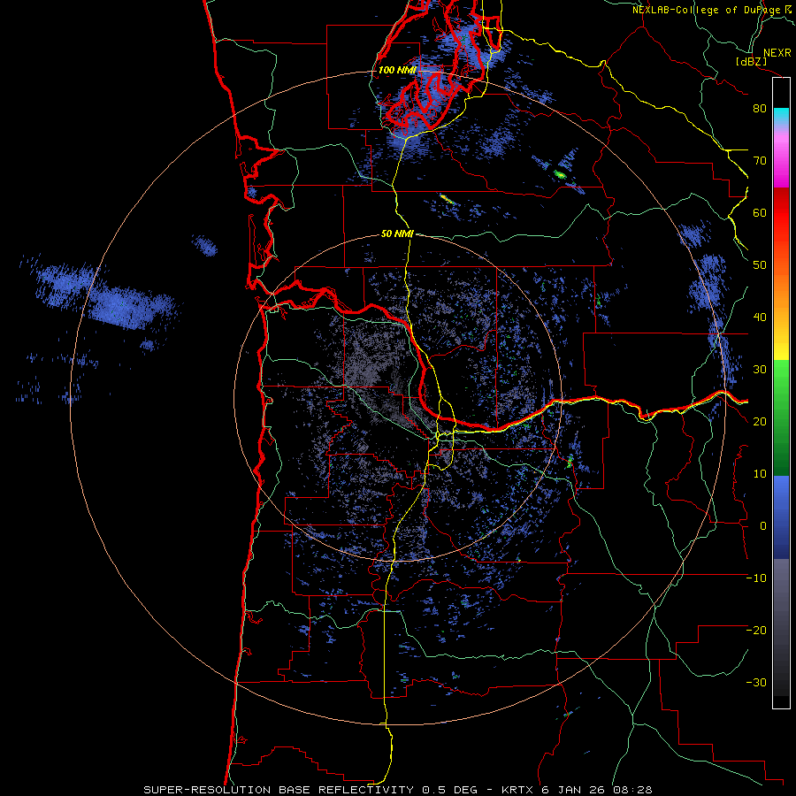
Task: Click the [dBZ] unit label
Action: [751, 62]
